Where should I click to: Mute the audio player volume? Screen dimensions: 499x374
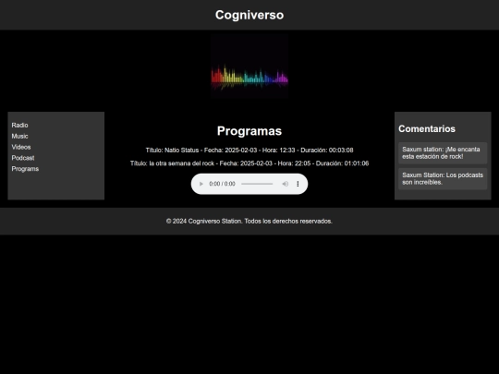286,184
